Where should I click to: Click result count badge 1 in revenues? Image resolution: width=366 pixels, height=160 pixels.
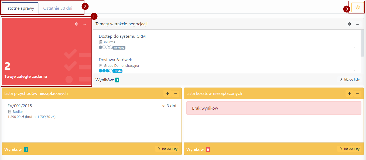pyautogui.click(x=26, y=149)
